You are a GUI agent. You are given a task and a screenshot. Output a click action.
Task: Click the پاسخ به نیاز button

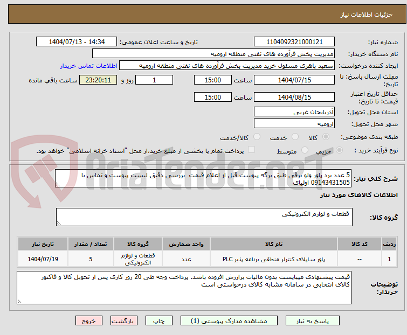[x=313, y=321]
